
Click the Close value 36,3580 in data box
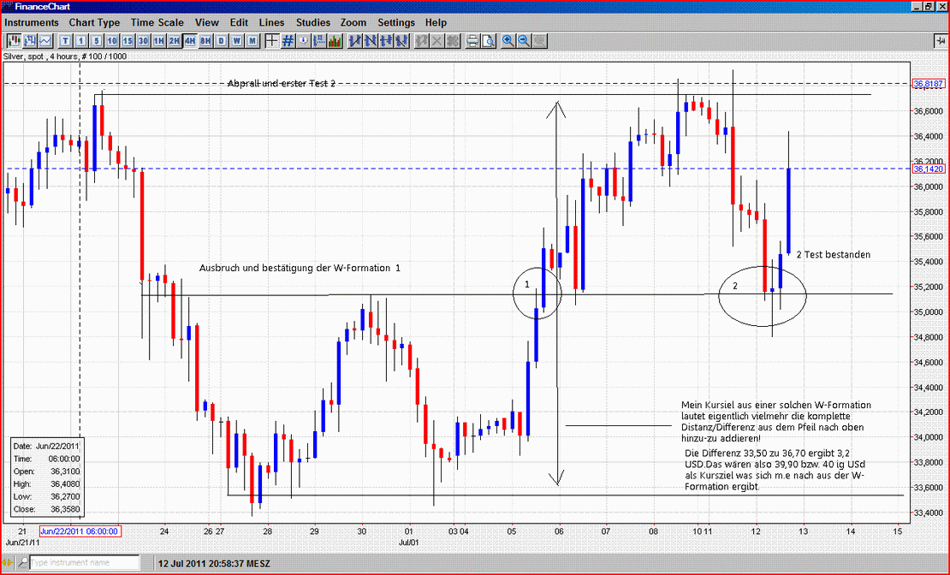67,509
